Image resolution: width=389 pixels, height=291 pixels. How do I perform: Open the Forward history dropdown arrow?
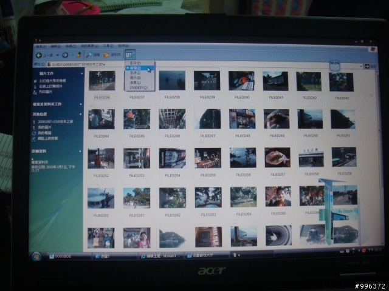pyautogui.click(x=72, y=55)
